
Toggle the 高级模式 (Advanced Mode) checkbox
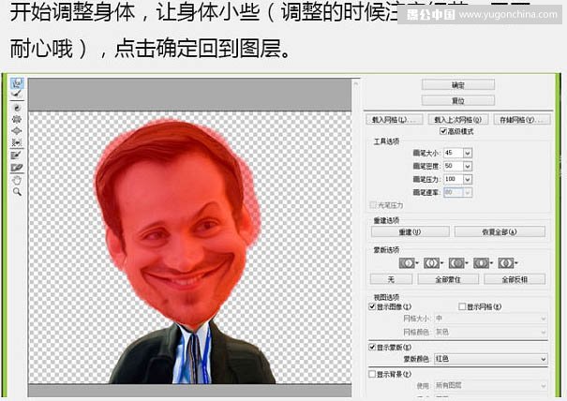coord(443,131)
